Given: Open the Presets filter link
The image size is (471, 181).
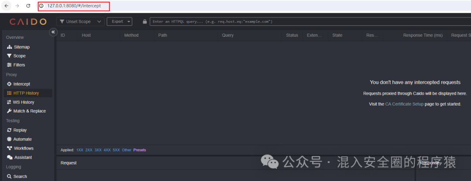Looking at the screenshot, I should 140,150.
